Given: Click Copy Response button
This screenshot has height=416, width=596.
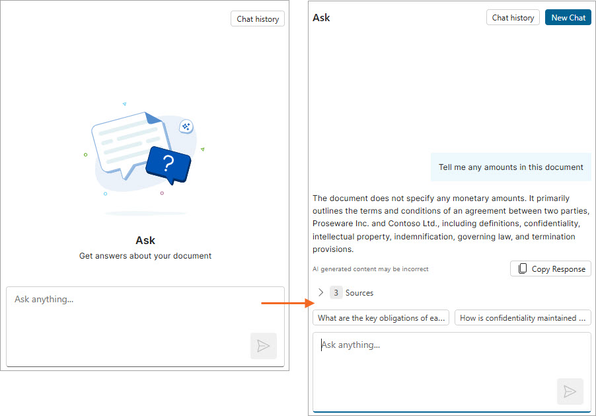Looking at the screenshot, I should click(550, 269).
